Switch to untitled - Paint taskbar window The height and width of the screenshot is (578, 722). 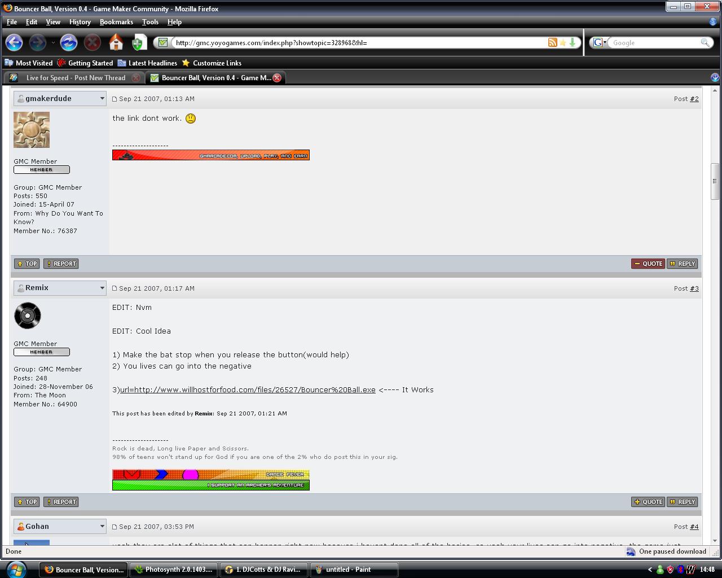(354, 570)
